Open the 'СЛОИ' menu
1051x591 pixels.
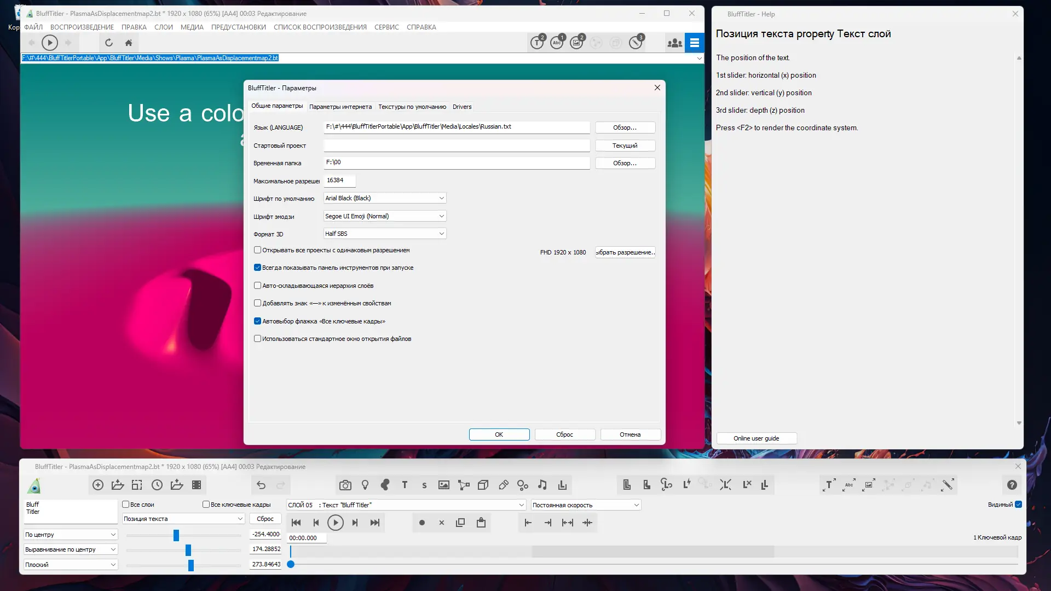[x=163, y=27]
